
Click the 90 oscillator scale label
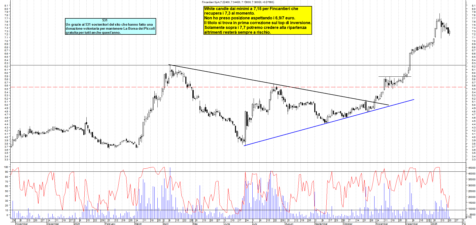point(7,172)
